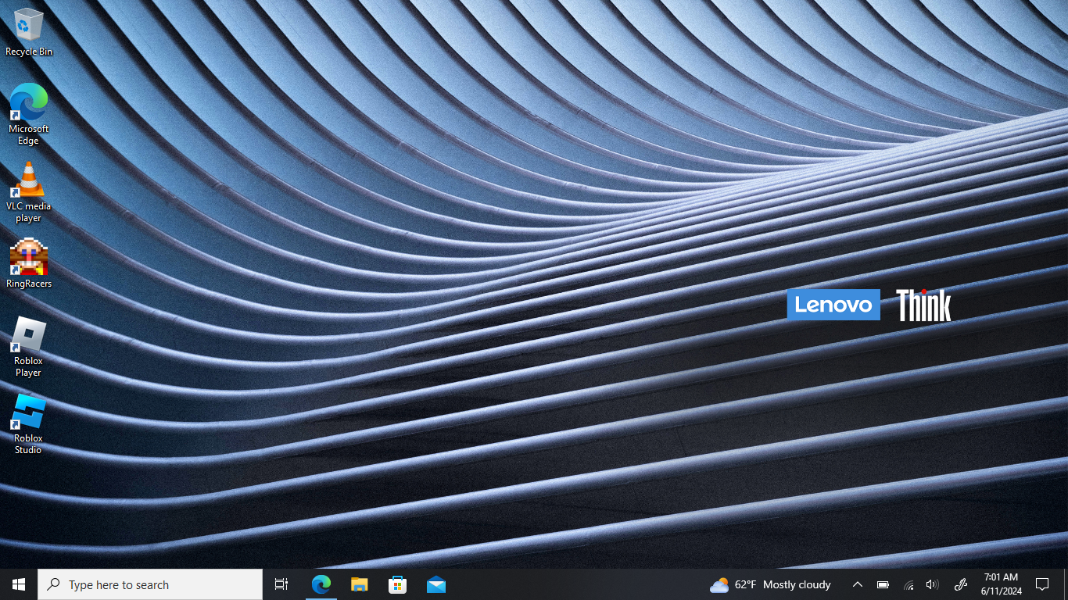Image resolution: width=1068 pixels, height=600 pixels.
Task: Open the pen workspace tray icon
Action: point(961,584)
